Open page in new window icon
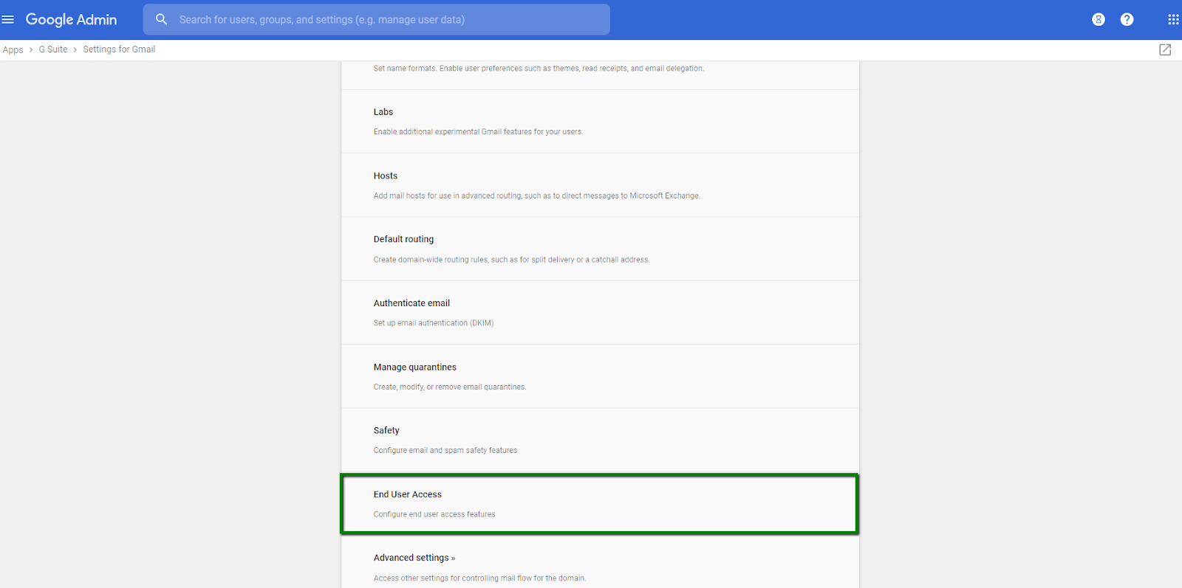This screenshot has width=1182, height=588. [1165, 49]
